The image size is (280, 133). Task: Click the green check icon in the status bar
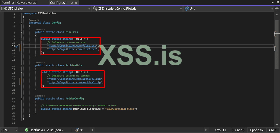click(x=27, y=130)
